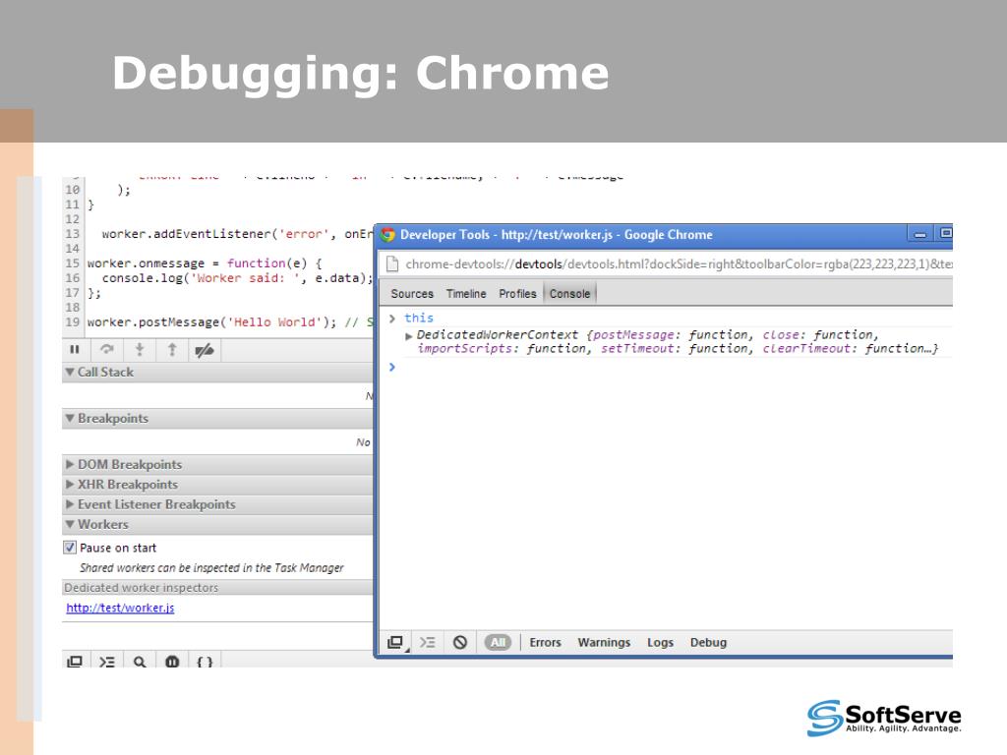Open search icon in bottom toolbar

point(140,661)
